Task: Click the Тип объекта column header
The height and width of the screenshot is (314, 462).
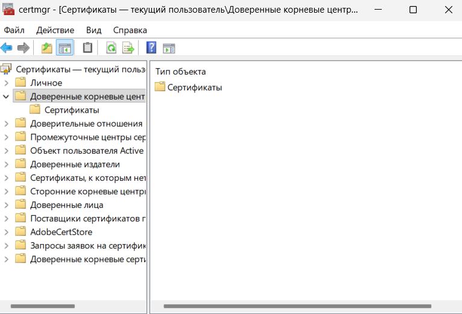Action: click(180, 72)
